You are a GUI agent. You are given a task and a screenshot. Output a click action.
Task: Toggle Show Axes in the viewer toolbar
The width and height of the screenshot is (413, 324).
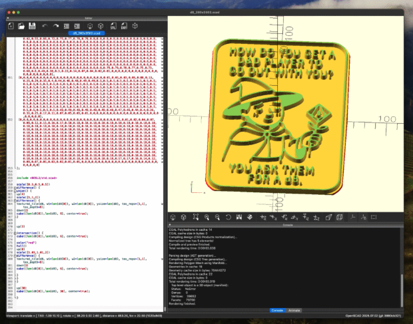point(354,217)
